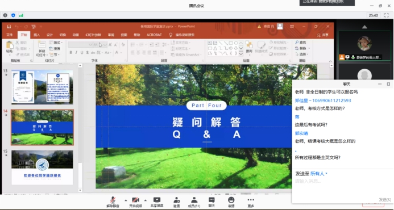Open the Design ribbon tab

tap(50, 35)
